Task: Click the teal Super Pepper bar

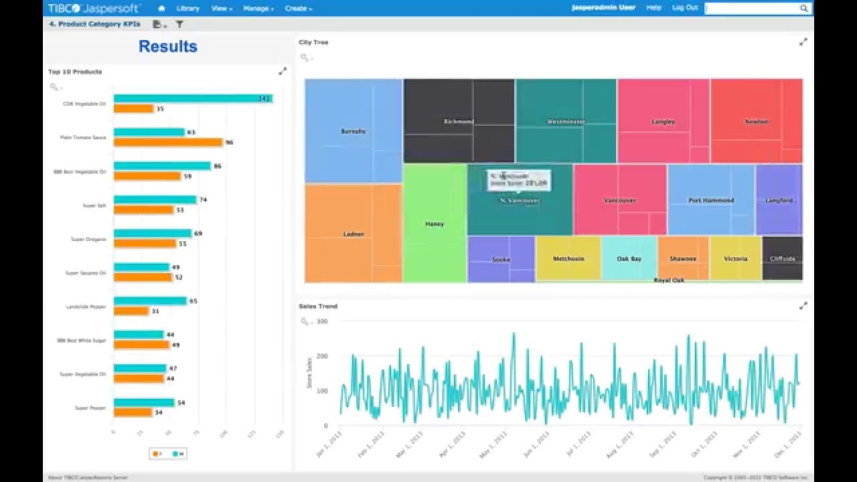Action: point(144,402)
